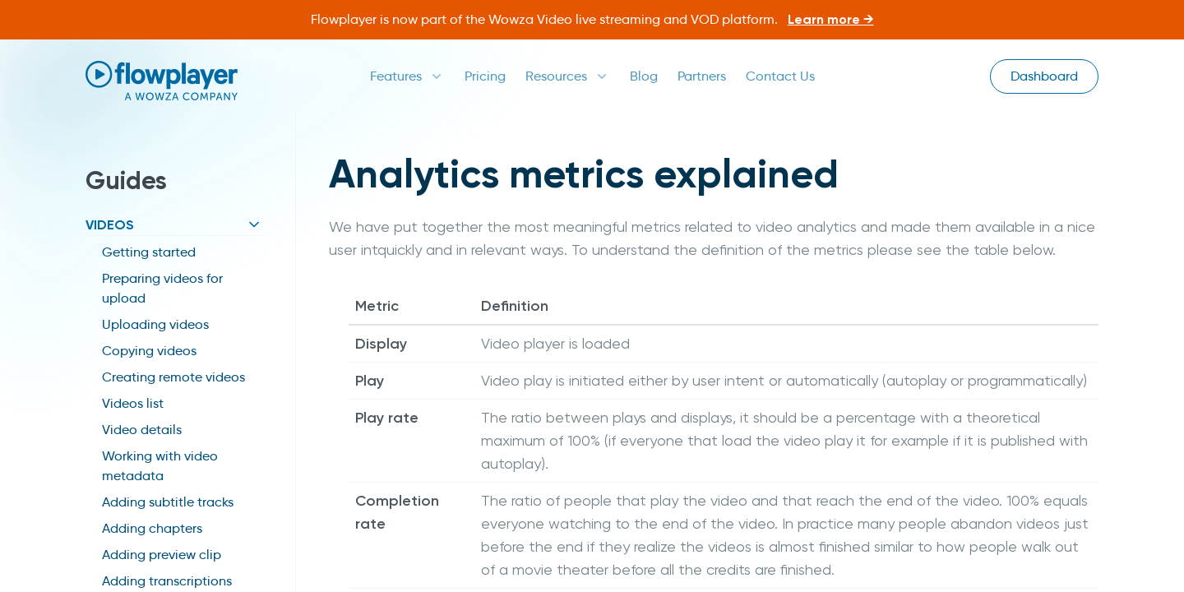The width and height of the screenshot is (1184, 592).
Task: Navigate to the Partners page
Action: 701,76
